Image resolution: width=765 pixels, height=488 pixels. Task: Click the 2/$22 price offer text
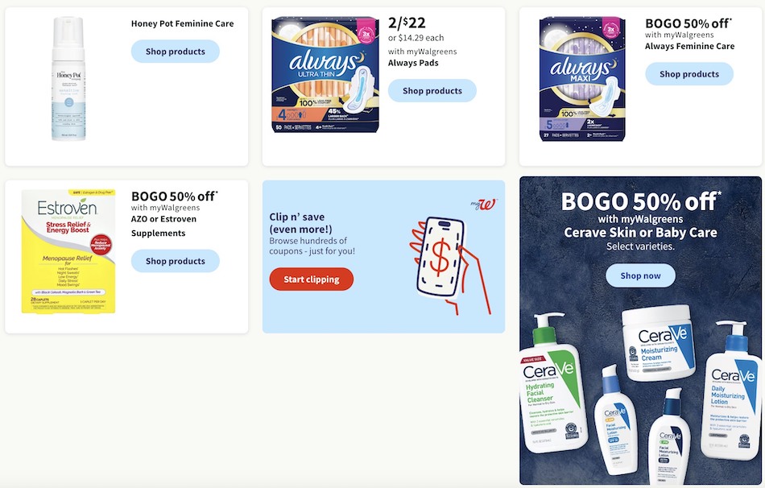tap(407, 23)
